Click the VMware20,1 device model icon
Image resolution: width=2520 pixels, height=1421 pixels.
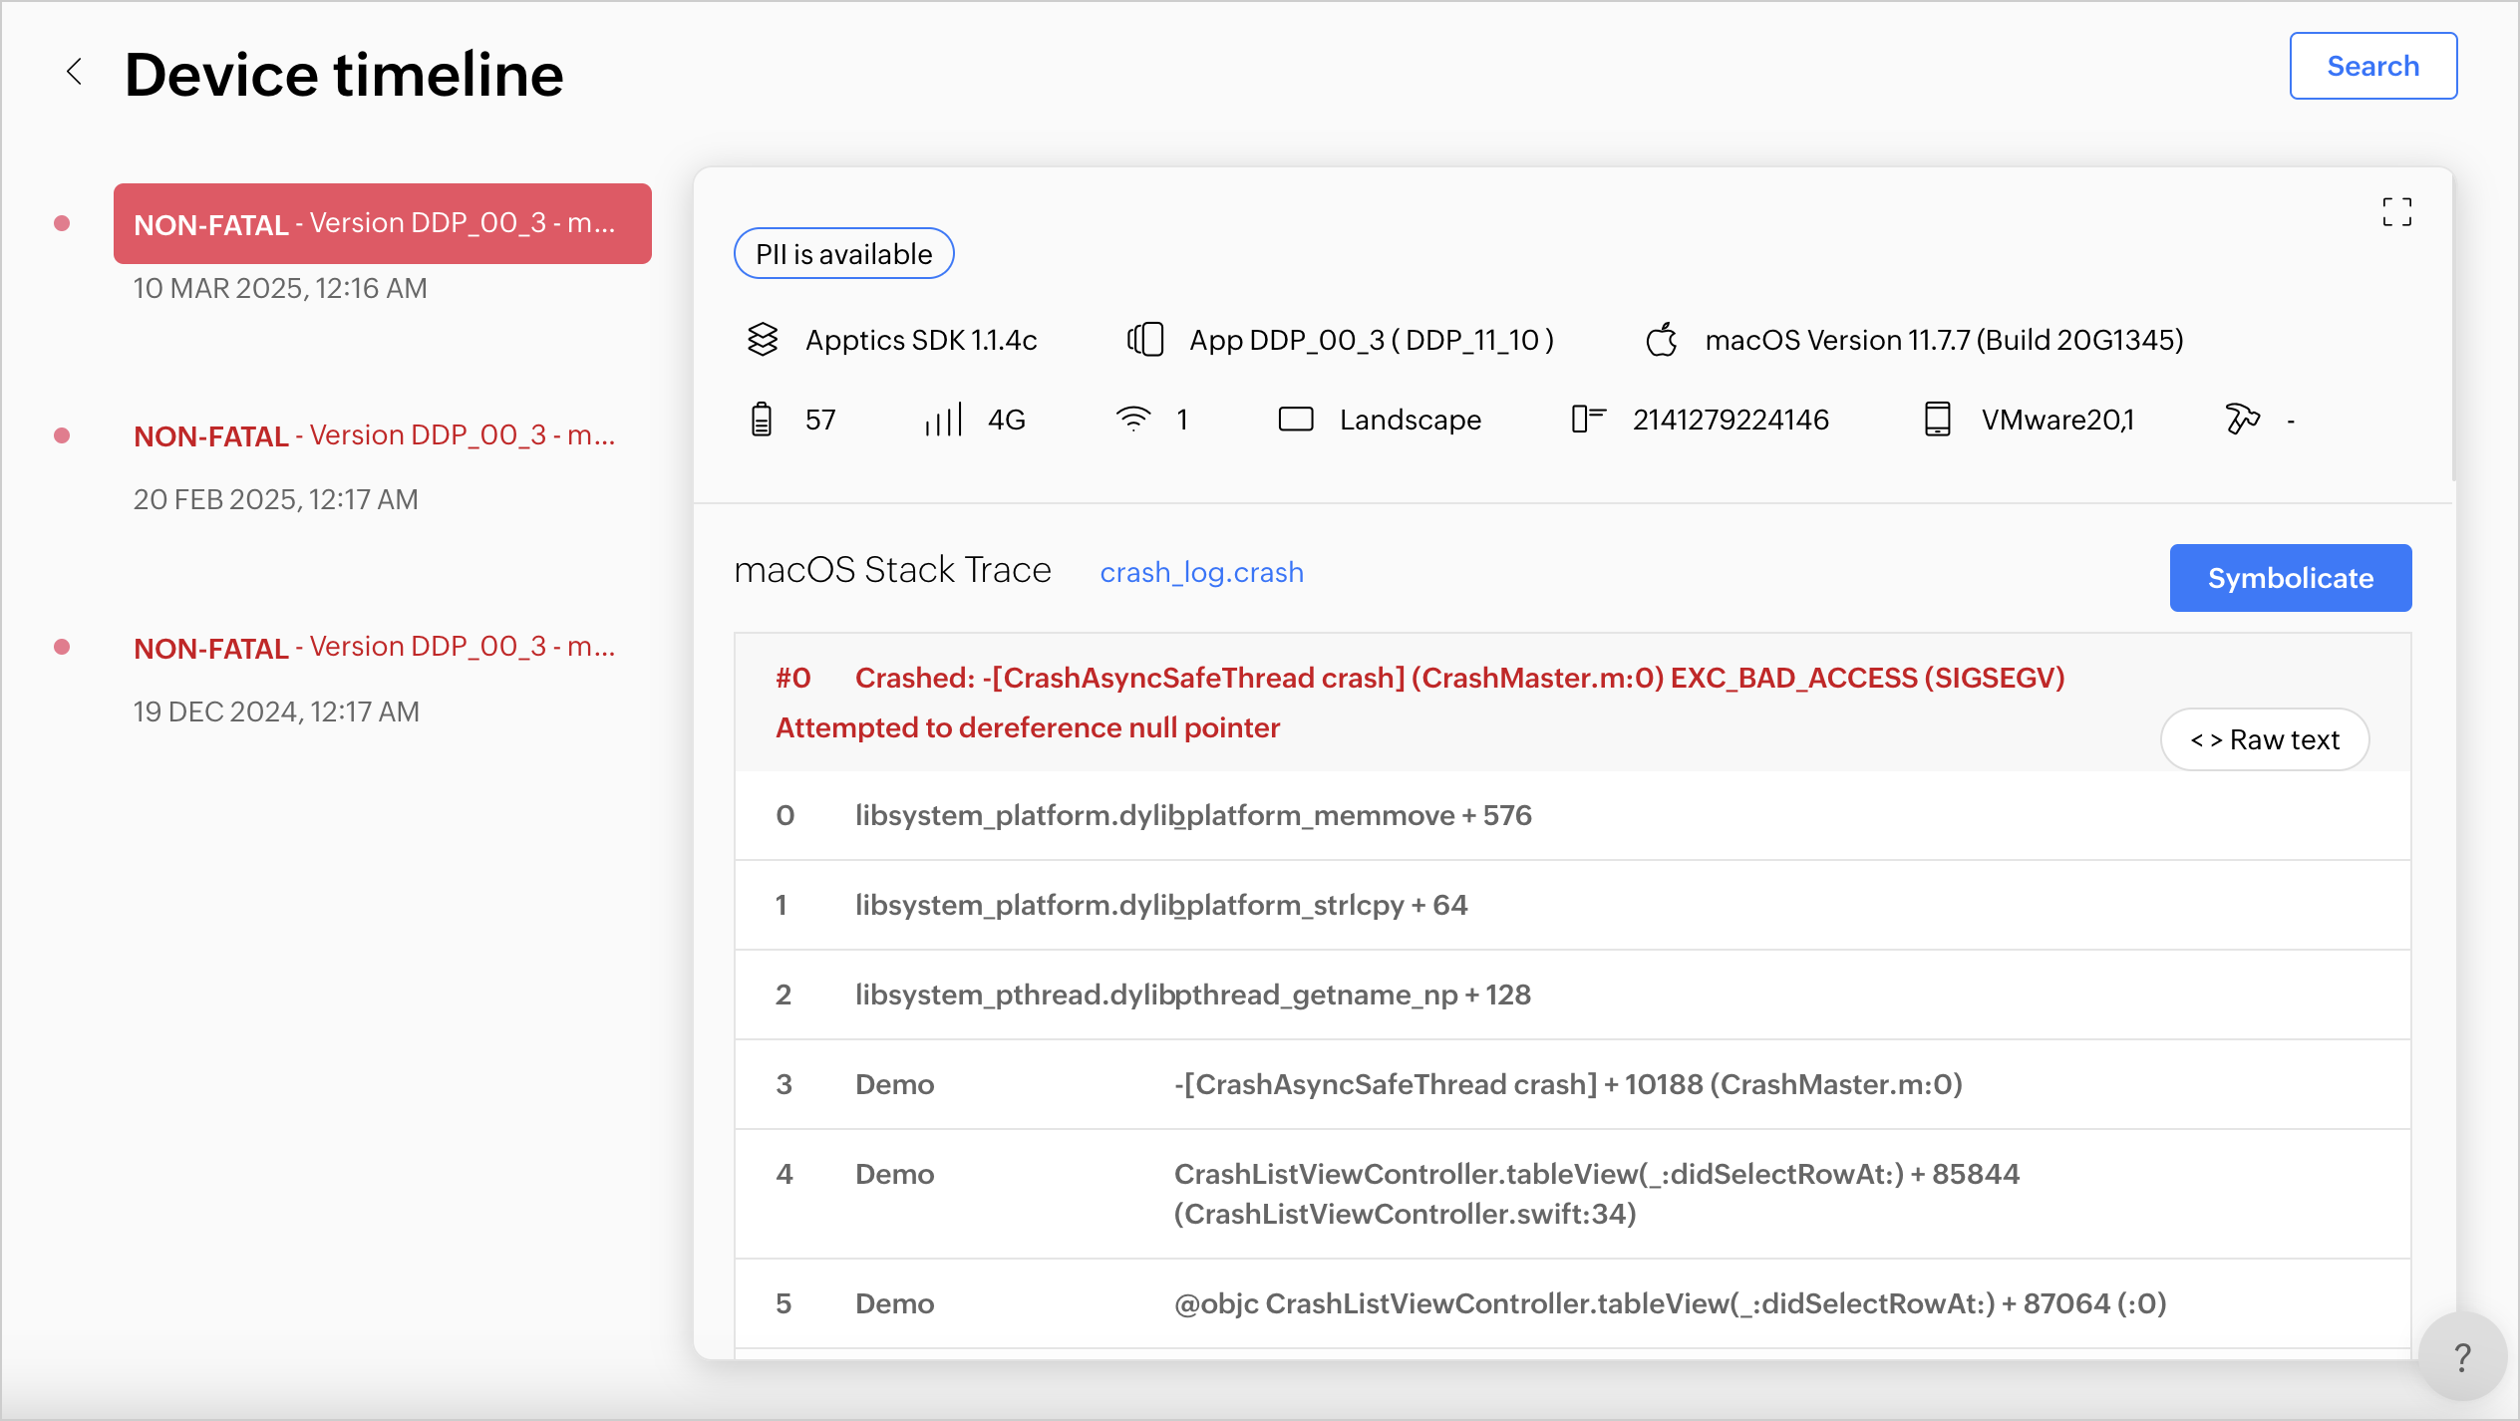[x=1937, y=420]
